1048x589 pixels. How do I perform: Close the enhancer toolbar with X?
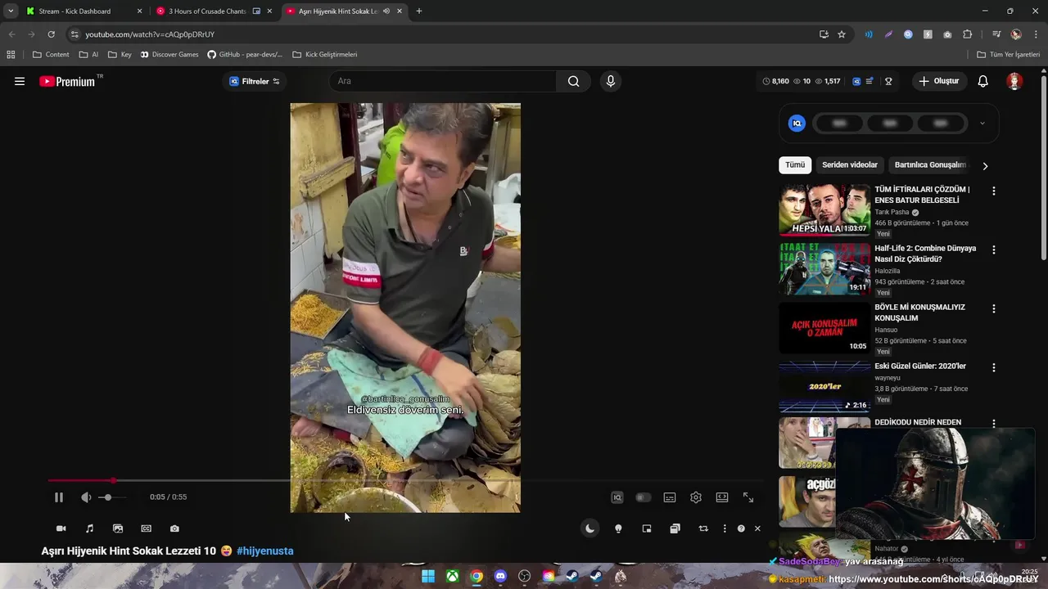point(757,528)
